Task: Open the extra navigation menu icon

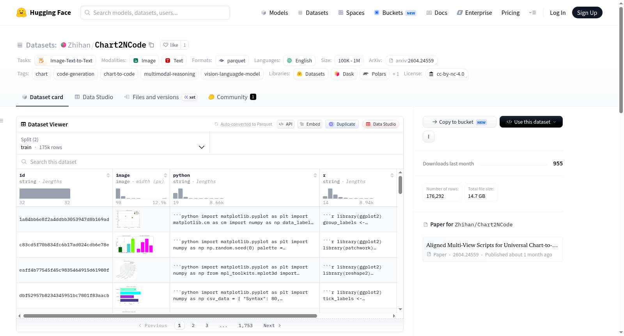Action: point(532,12)
